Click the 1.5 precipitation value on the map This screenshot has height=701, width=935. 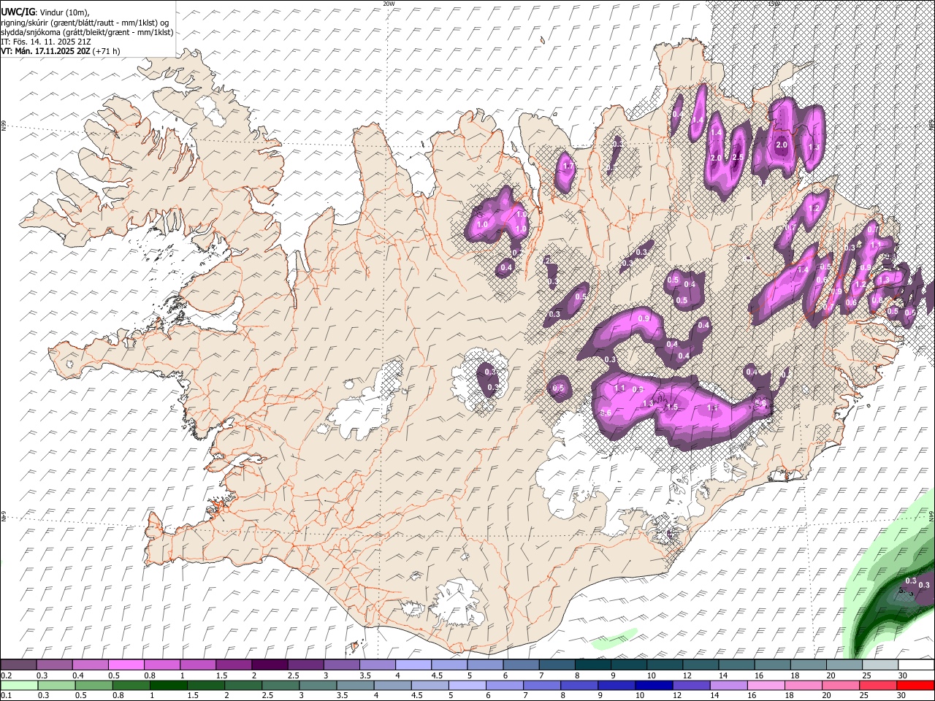[x=672, y=407]
